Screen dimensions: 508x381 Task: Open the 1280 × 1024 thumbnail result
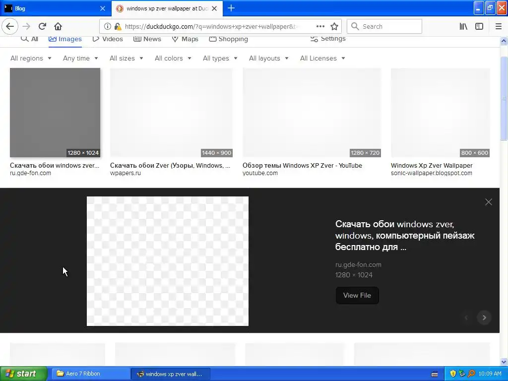[x=55, y=113]
